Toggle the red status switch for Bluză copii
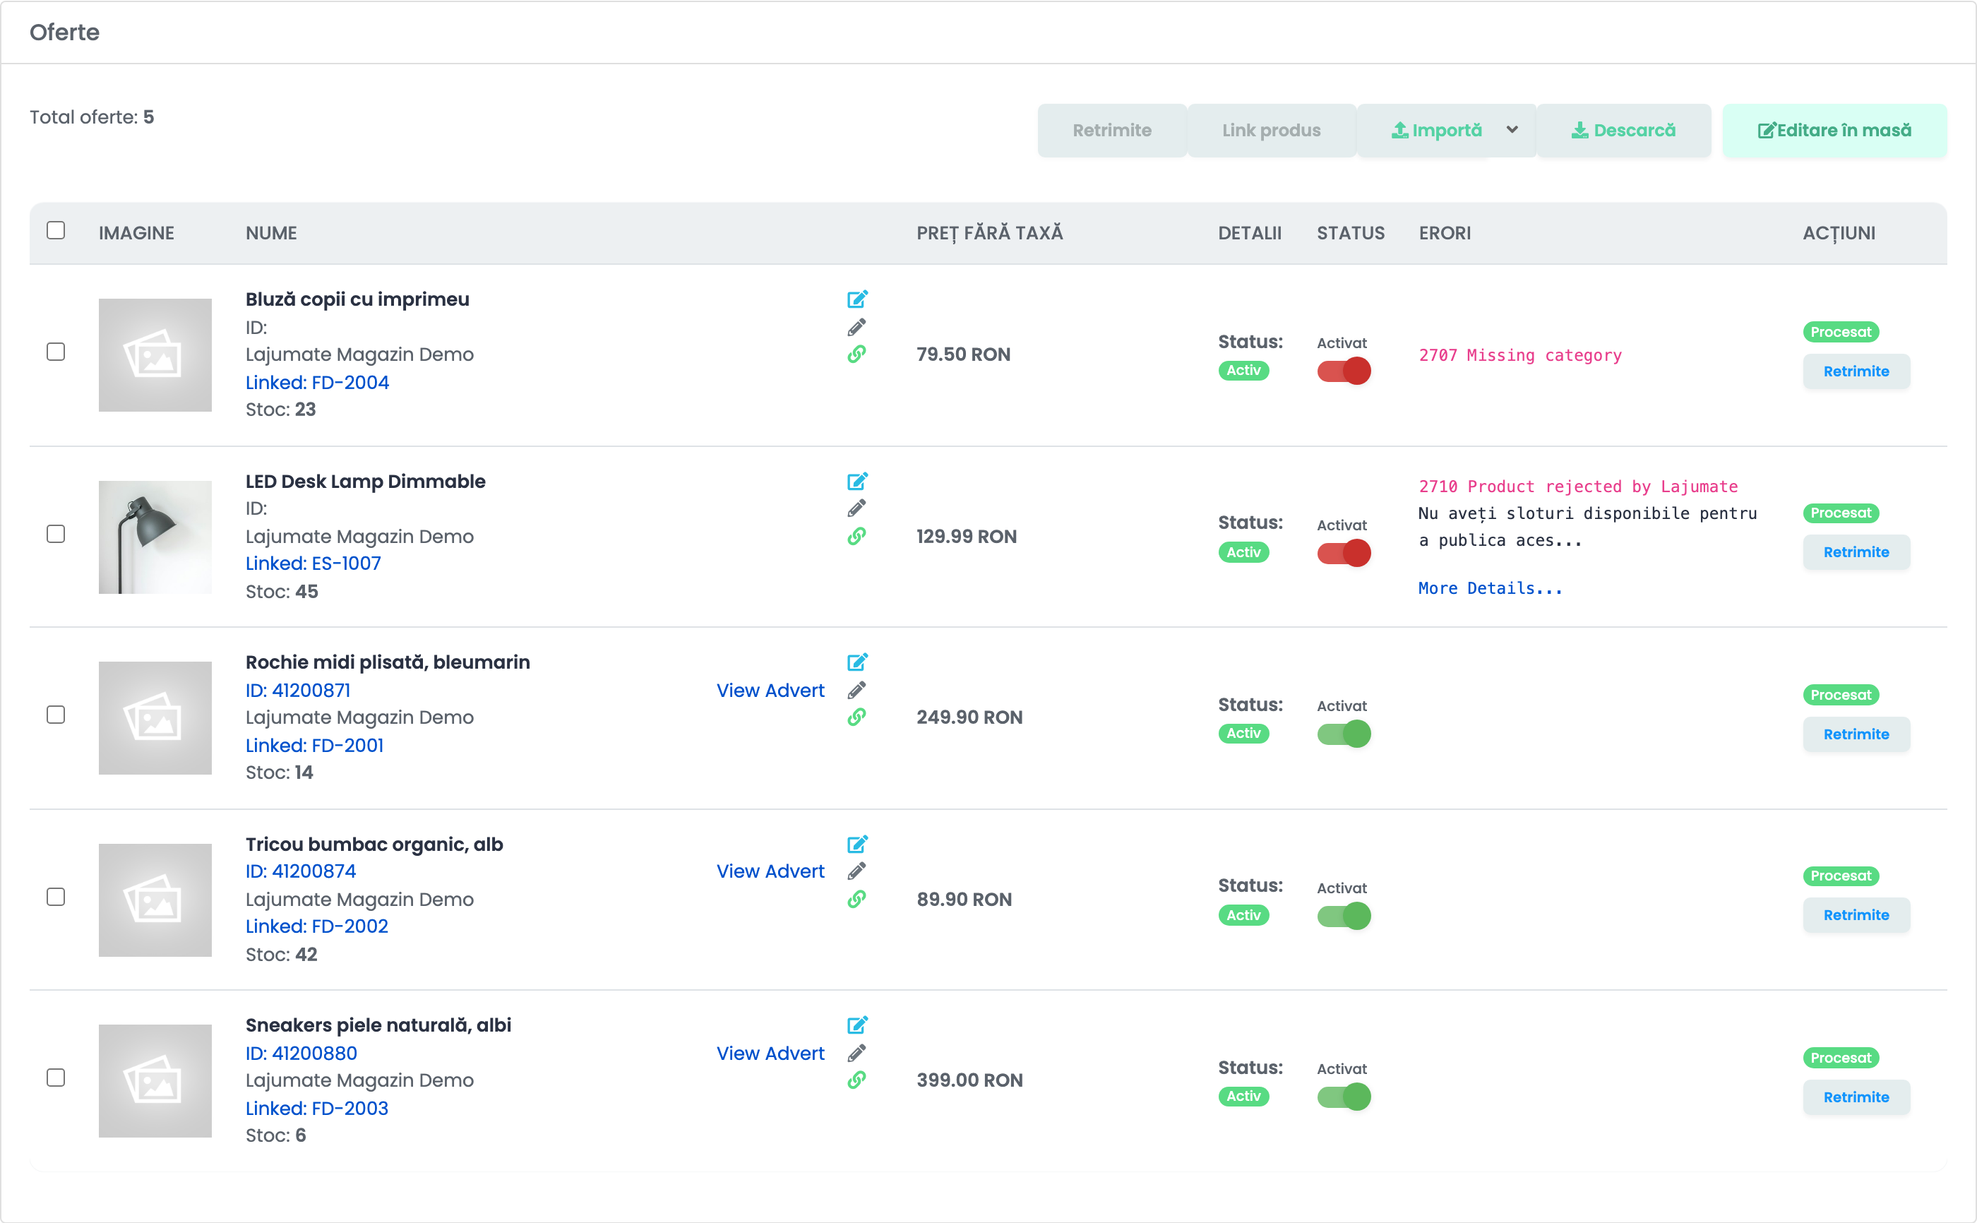Screen dimensions: 1977x1223 point(1343,371)
